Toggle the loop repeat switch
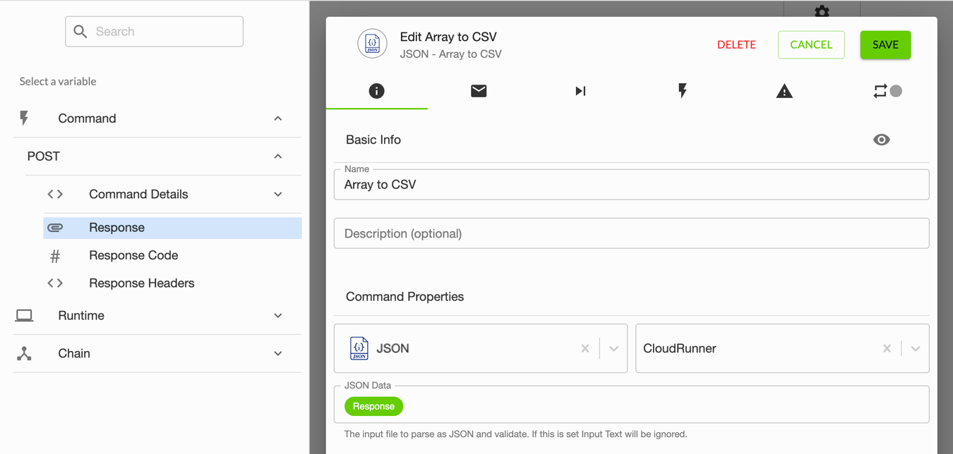953x454 pixels. (x=887, y=91)
